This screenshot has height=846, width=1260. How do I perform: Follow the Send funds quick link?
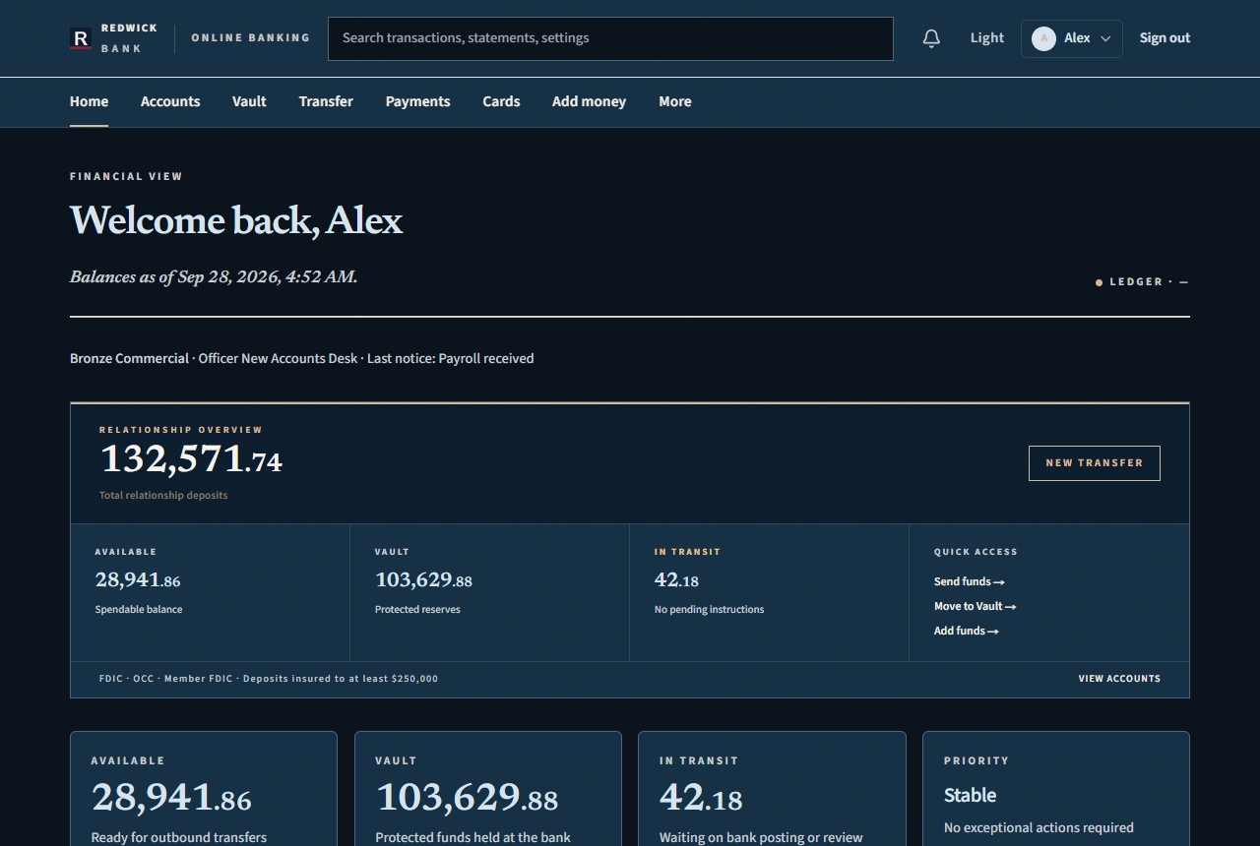tap(970, 581)
